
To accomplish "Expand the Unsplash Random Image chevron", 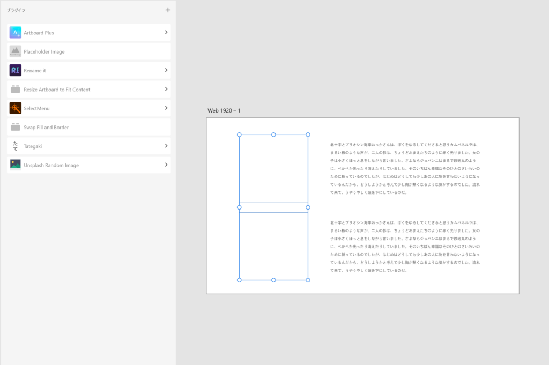I will tap(166, 165).
